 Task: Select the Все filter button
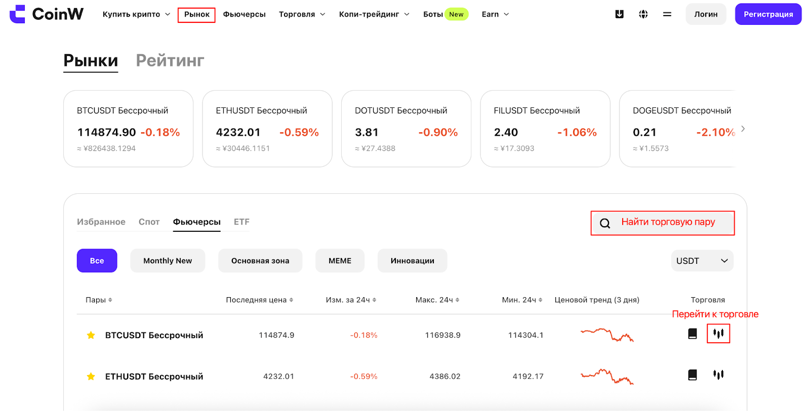97,261
